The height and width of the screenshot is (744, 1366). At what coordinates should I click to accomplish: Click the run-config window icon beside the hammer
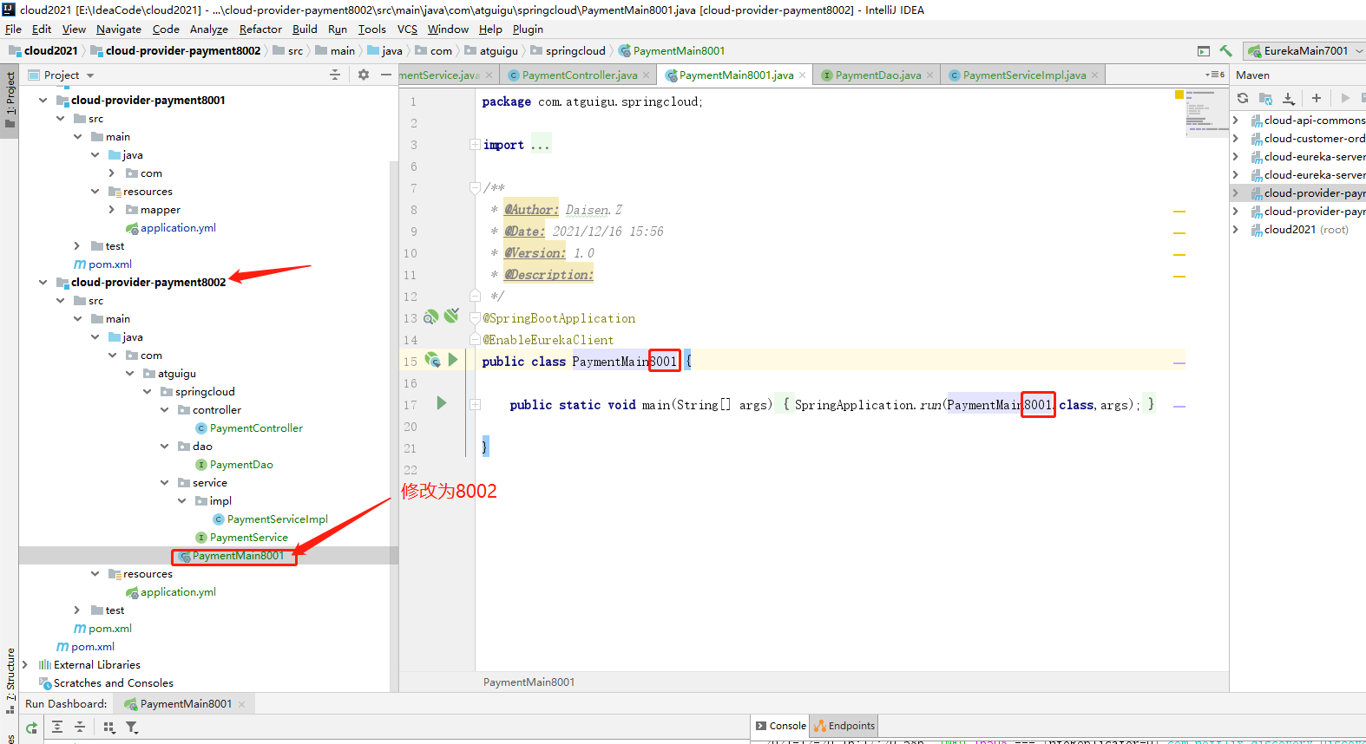pyautogui.click(x=1203, y=51)
